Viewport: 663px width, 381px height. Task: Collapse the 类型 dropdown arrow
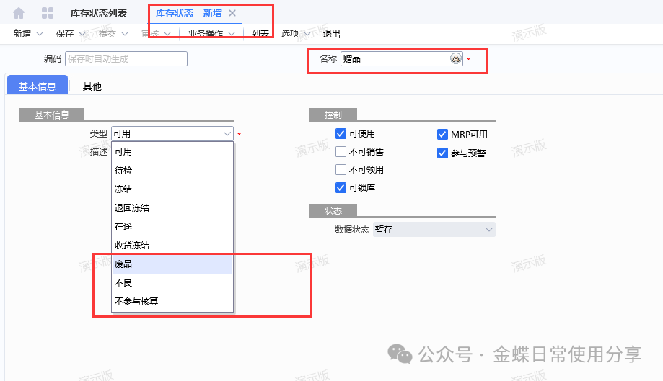click(227, 133)
